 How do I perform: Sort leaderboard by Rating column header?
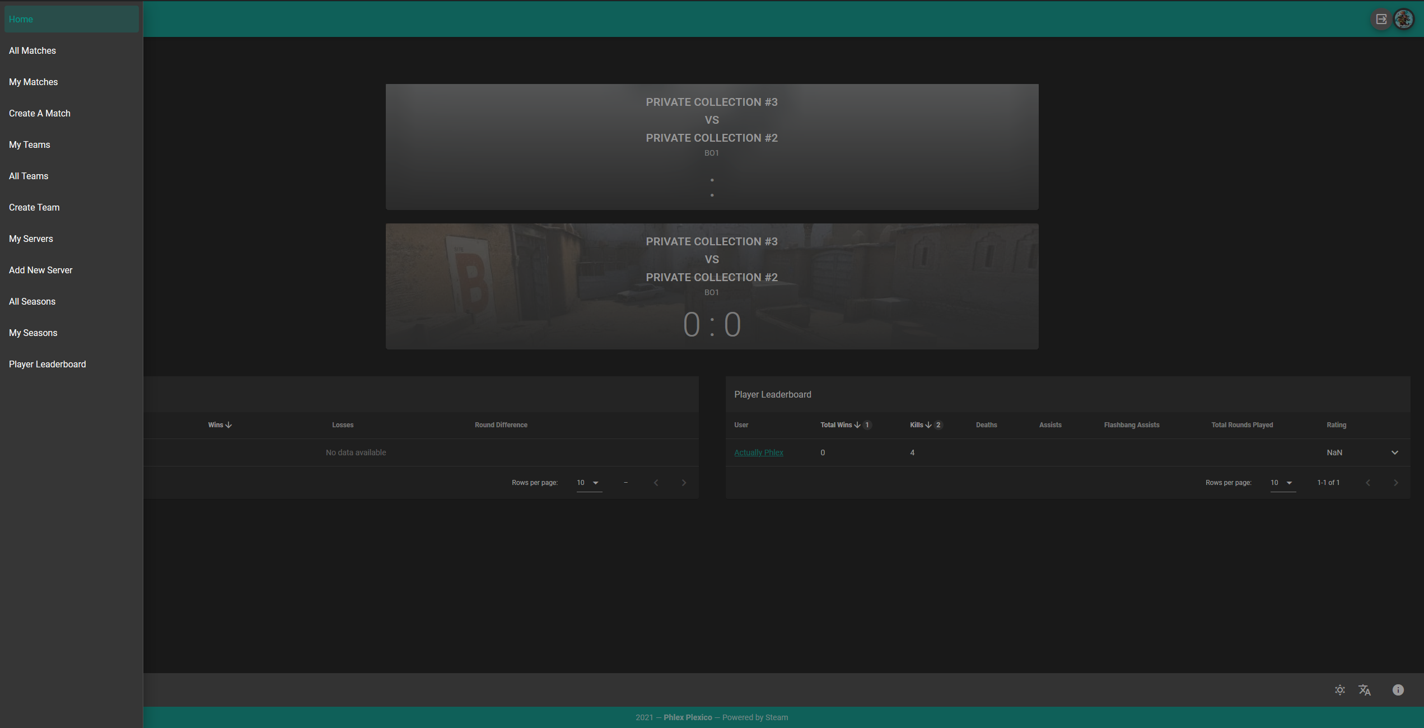[1336, 425]
